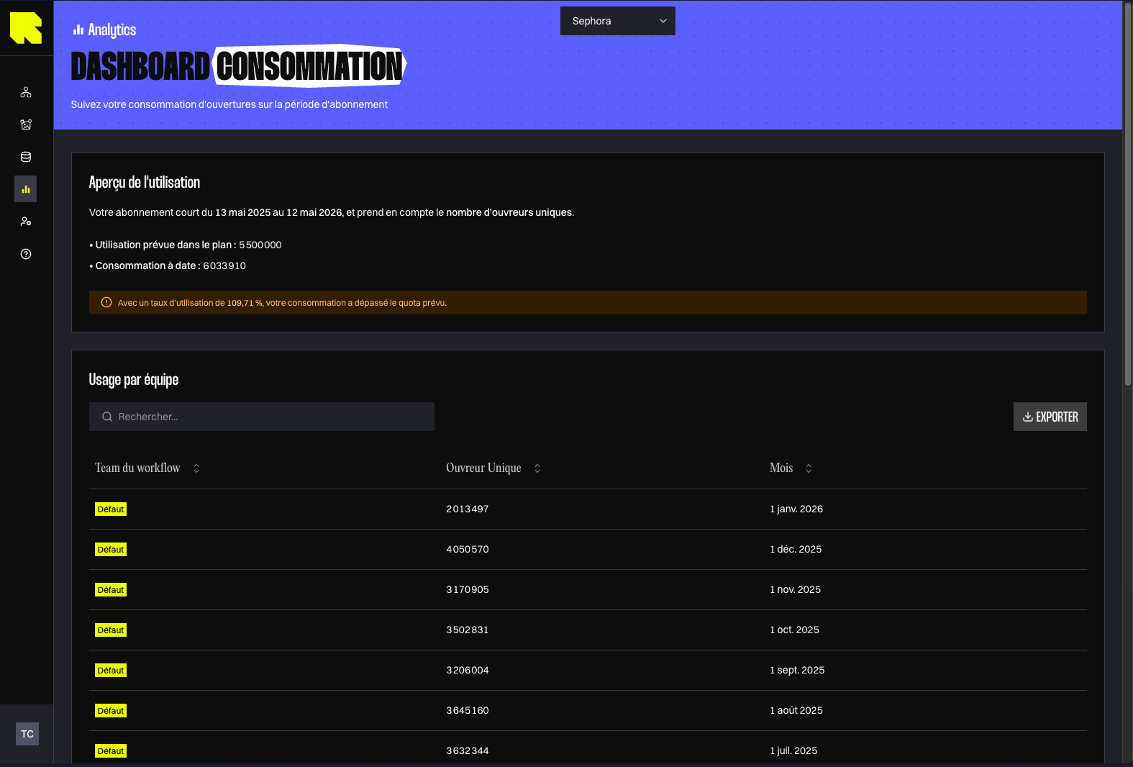
Task: Click the Analytics bar chart icon in header
Action: point(78,29)
